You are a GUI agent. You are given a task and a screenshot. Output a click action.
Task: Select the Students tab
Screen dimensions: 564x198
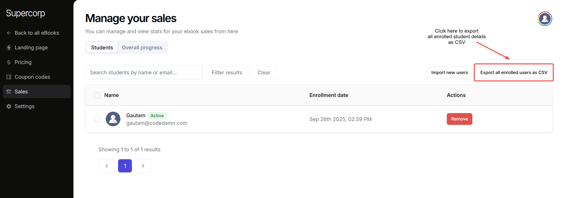[x=102, y=48]
